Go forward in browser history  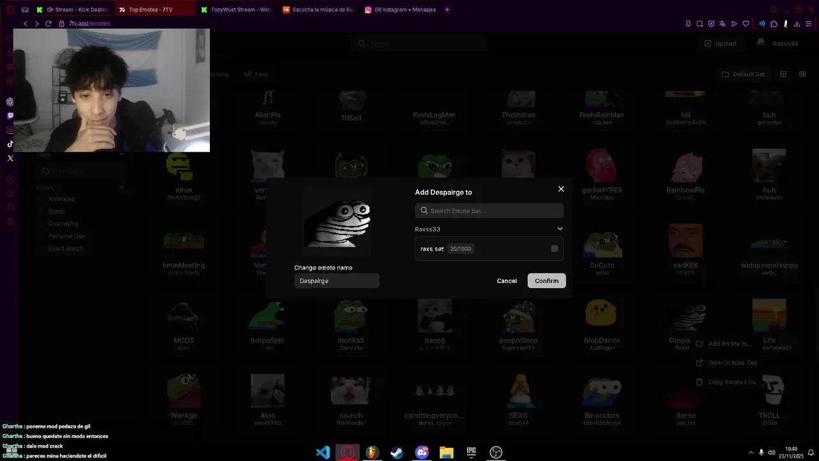coord(36,24)
